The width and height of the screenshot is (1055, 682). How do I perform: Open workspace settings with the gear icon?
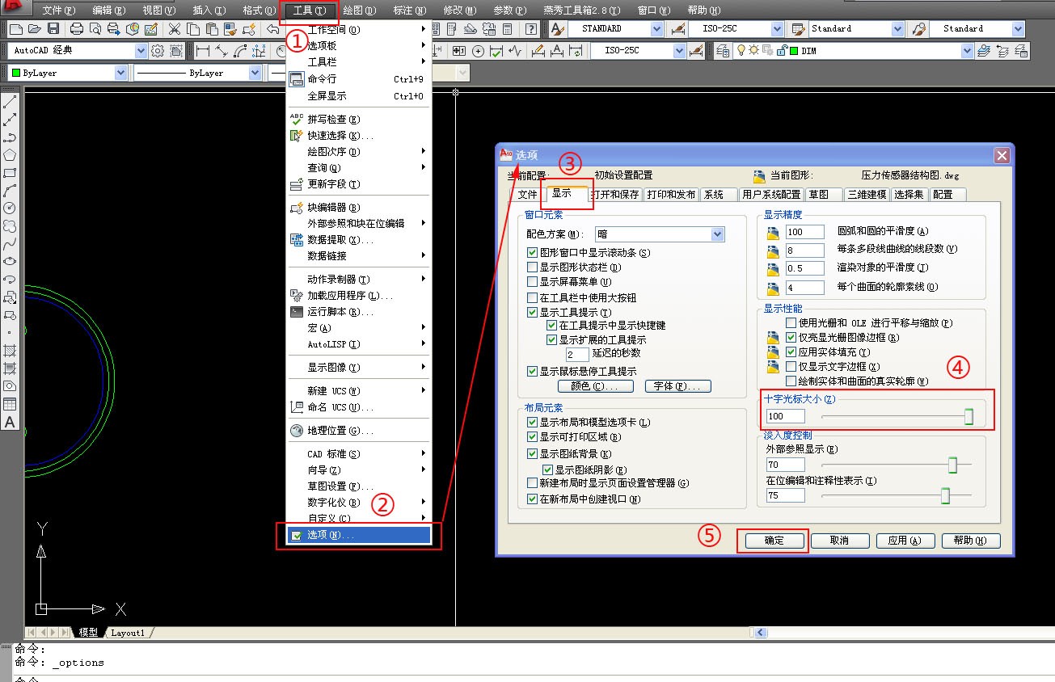point(157,51)
